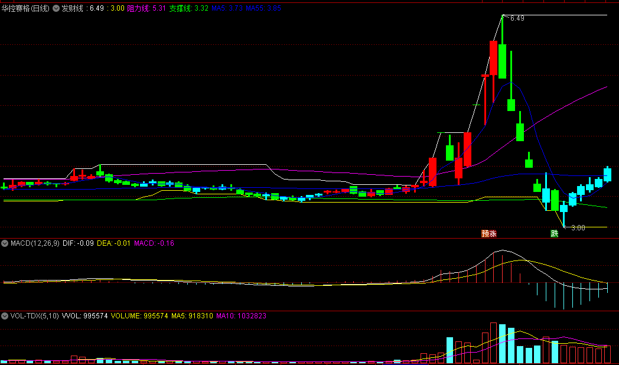The height and width of the screenshot is (365, 619).
Task: Click the 6.49 peak price label on chart
Action: click(x=517, y=18)
